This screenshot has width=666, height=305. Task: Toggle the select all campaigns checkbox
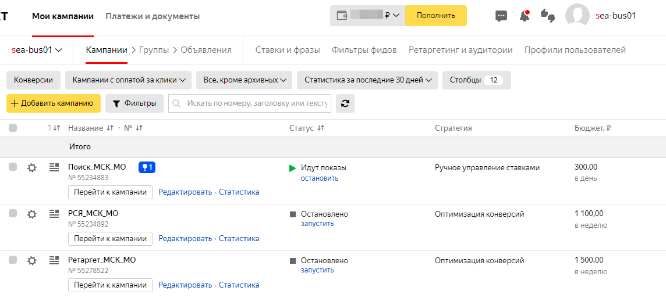pyautogui.click(x=13, y=128)
